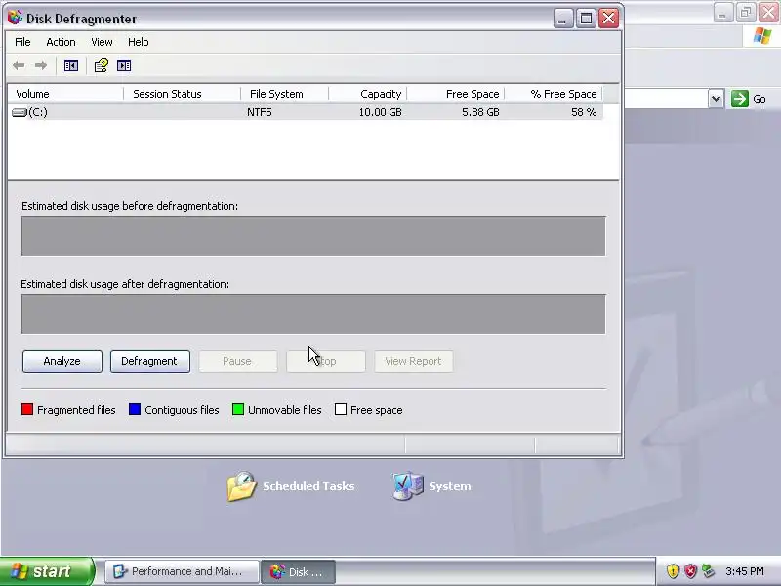Toggle the console tree pane icon
Image resolution: width=781 pixels, height=586 pixels.
[x=71, y=65]
